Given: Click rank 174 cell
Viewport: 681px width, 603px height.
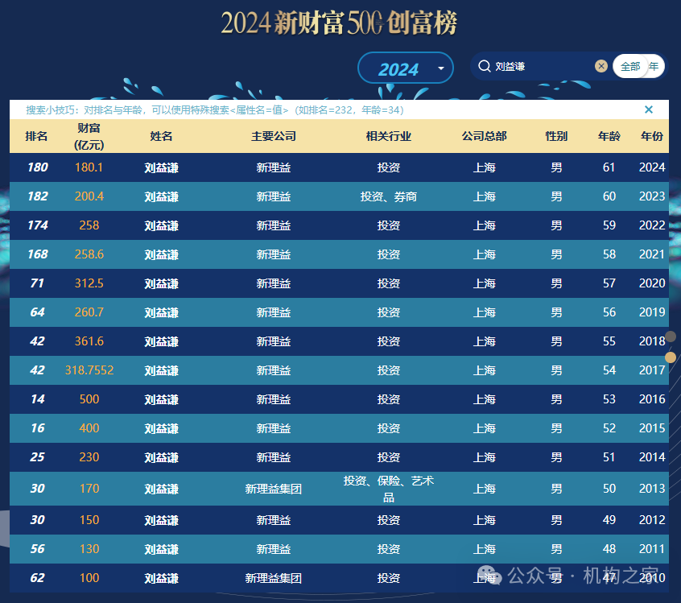Looking at the screenshot, I should pyautogui.click(x=37, y=225).
